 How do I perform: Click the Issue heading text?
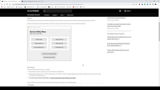point(29,18)
